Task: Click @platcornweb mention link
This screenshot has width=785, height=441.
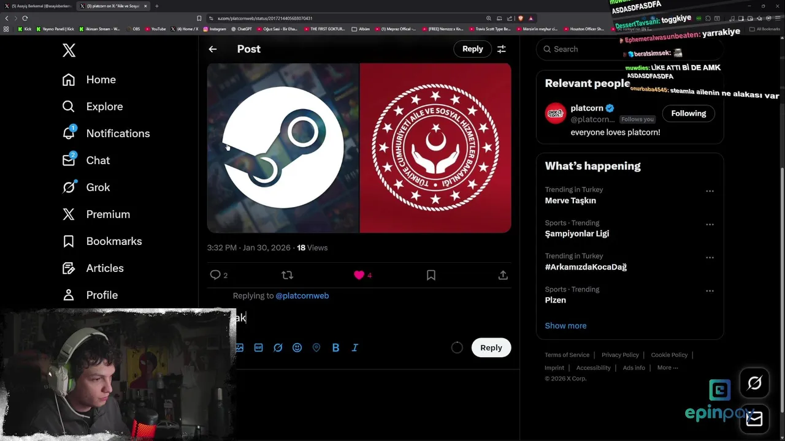Action: pos(302,295)
